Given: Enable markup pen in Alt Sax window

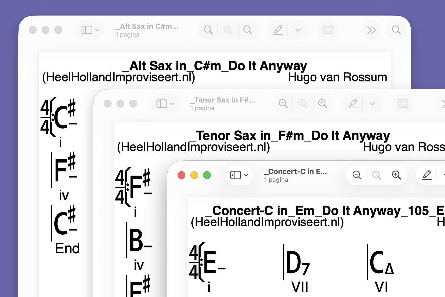Looking at the screenshot, I should pyautogui.click(x=278, y=30).
